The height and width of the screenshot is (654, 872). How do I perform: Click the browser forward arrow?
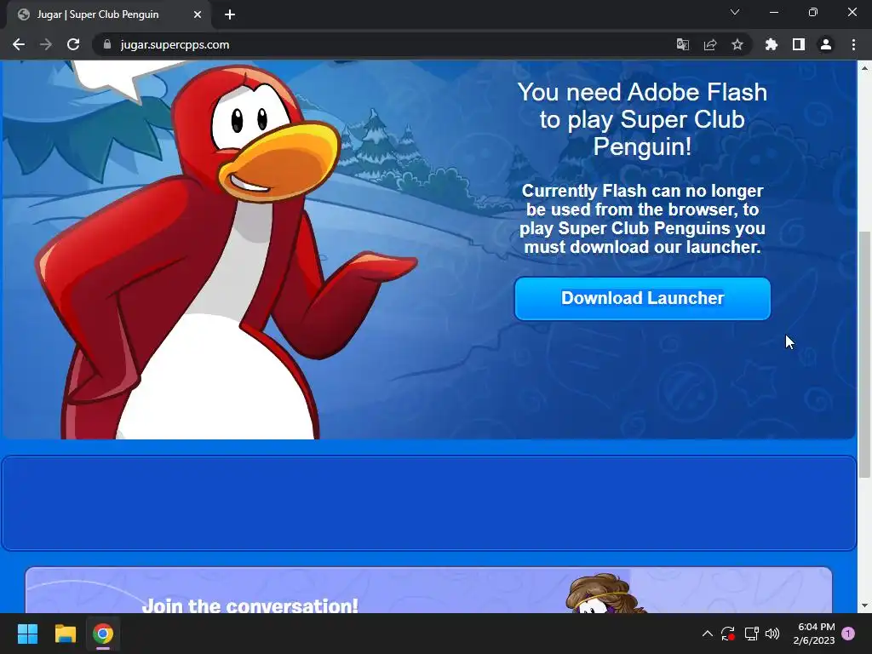pyautogui.click(x=46, y=44)
